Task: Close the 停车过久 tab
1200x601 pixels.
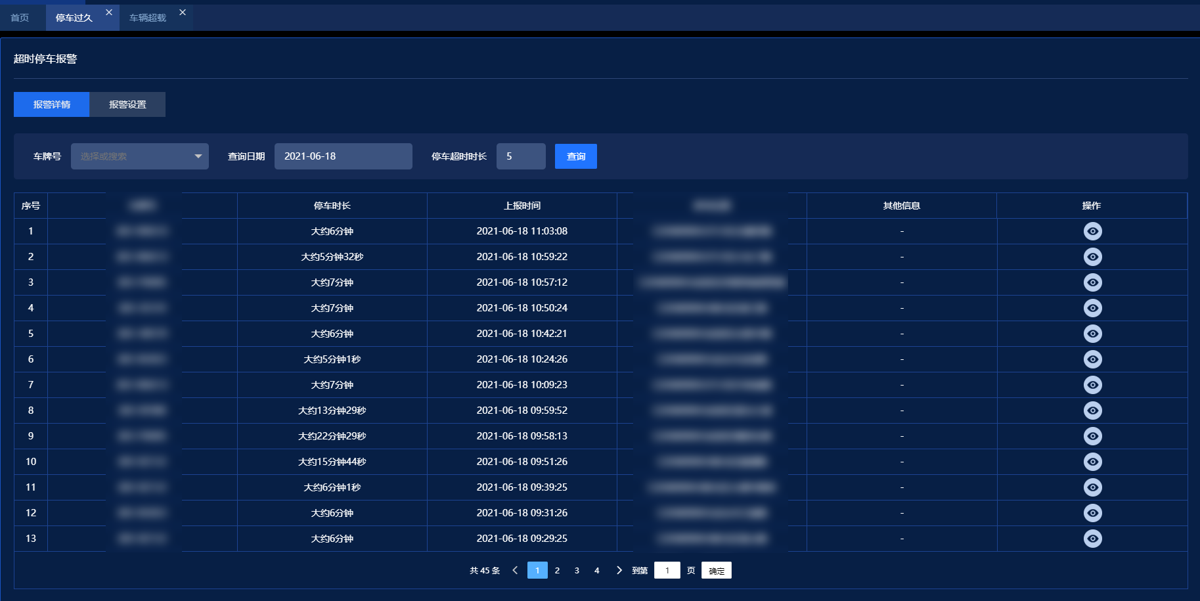Action: [x=109, y=12]
